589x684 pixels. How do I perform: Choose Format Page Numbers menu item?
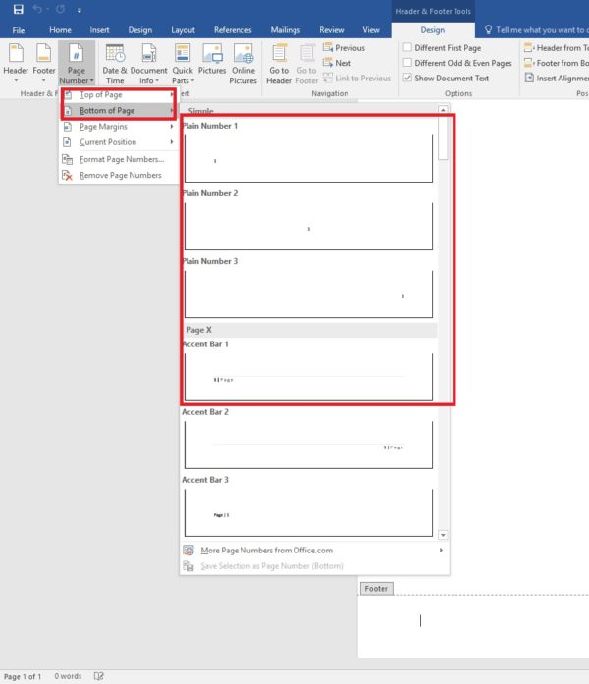click(x=121, y=159)
